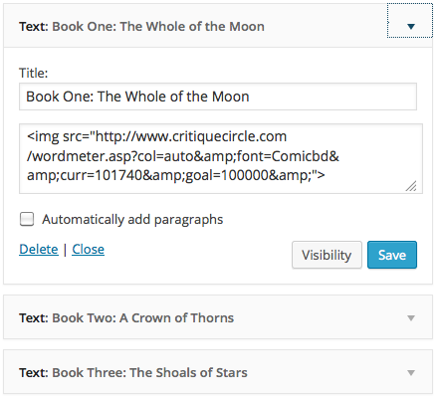The height and width of the screenshot is (397, 440).
Task: Click the Close link
Action: pyautogui.click(x=88, y=249)
